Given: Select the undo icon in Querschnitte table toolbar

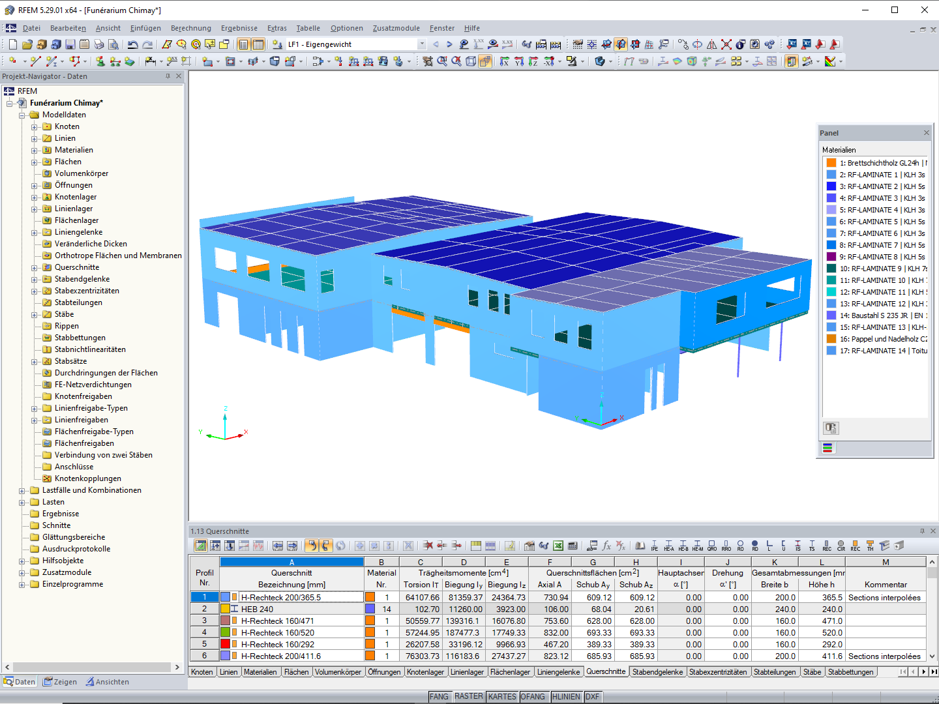Looking at the screenshot, I should (311, 546).
